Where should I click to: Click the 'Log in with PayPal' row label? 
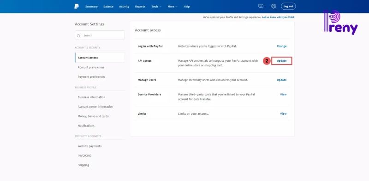pos(150,47)
